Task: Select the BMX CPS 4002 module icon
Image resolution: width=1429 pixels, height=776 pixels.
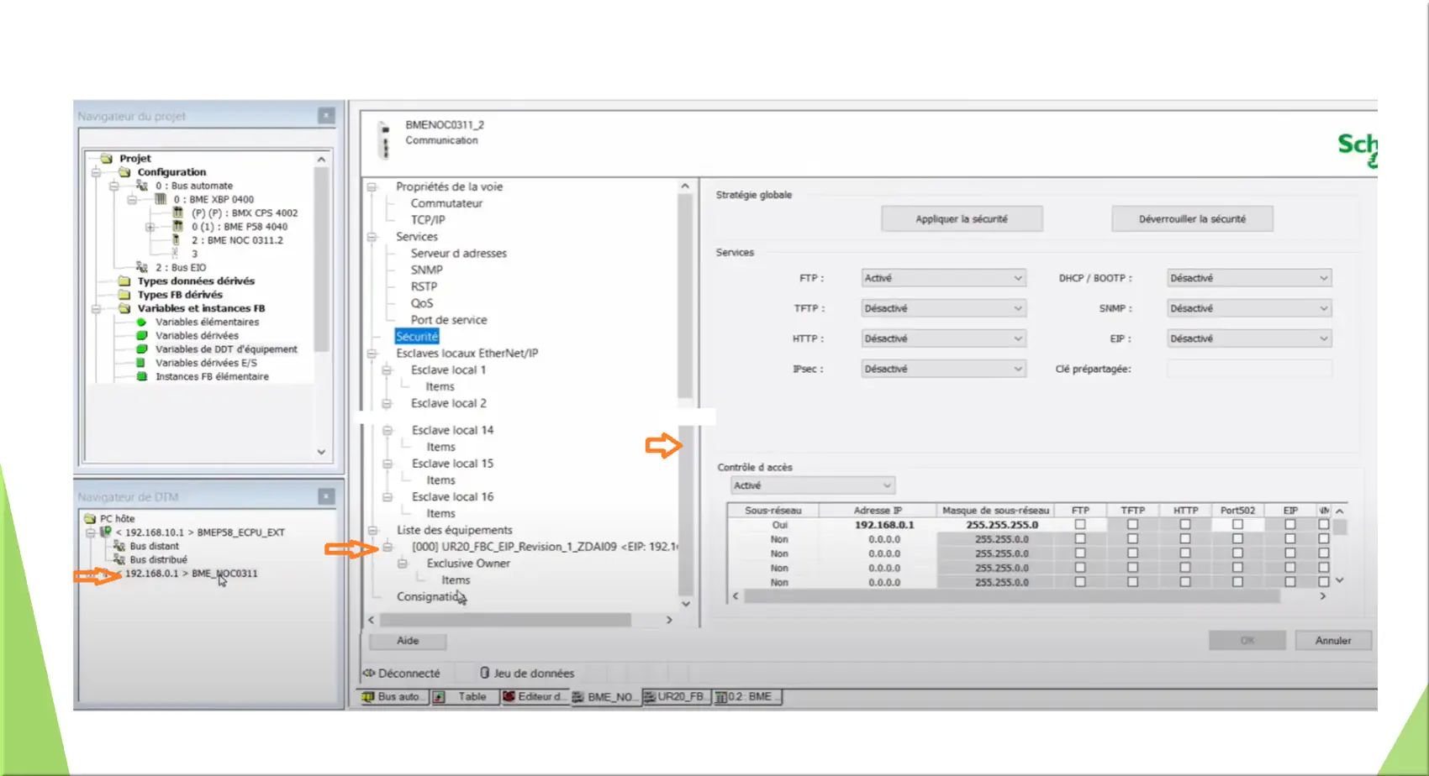Action: coord(177,212)
